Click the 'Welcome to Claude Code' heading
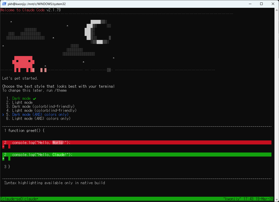The width and height of the screenshot is (279, 202). [x=23, y=10]
